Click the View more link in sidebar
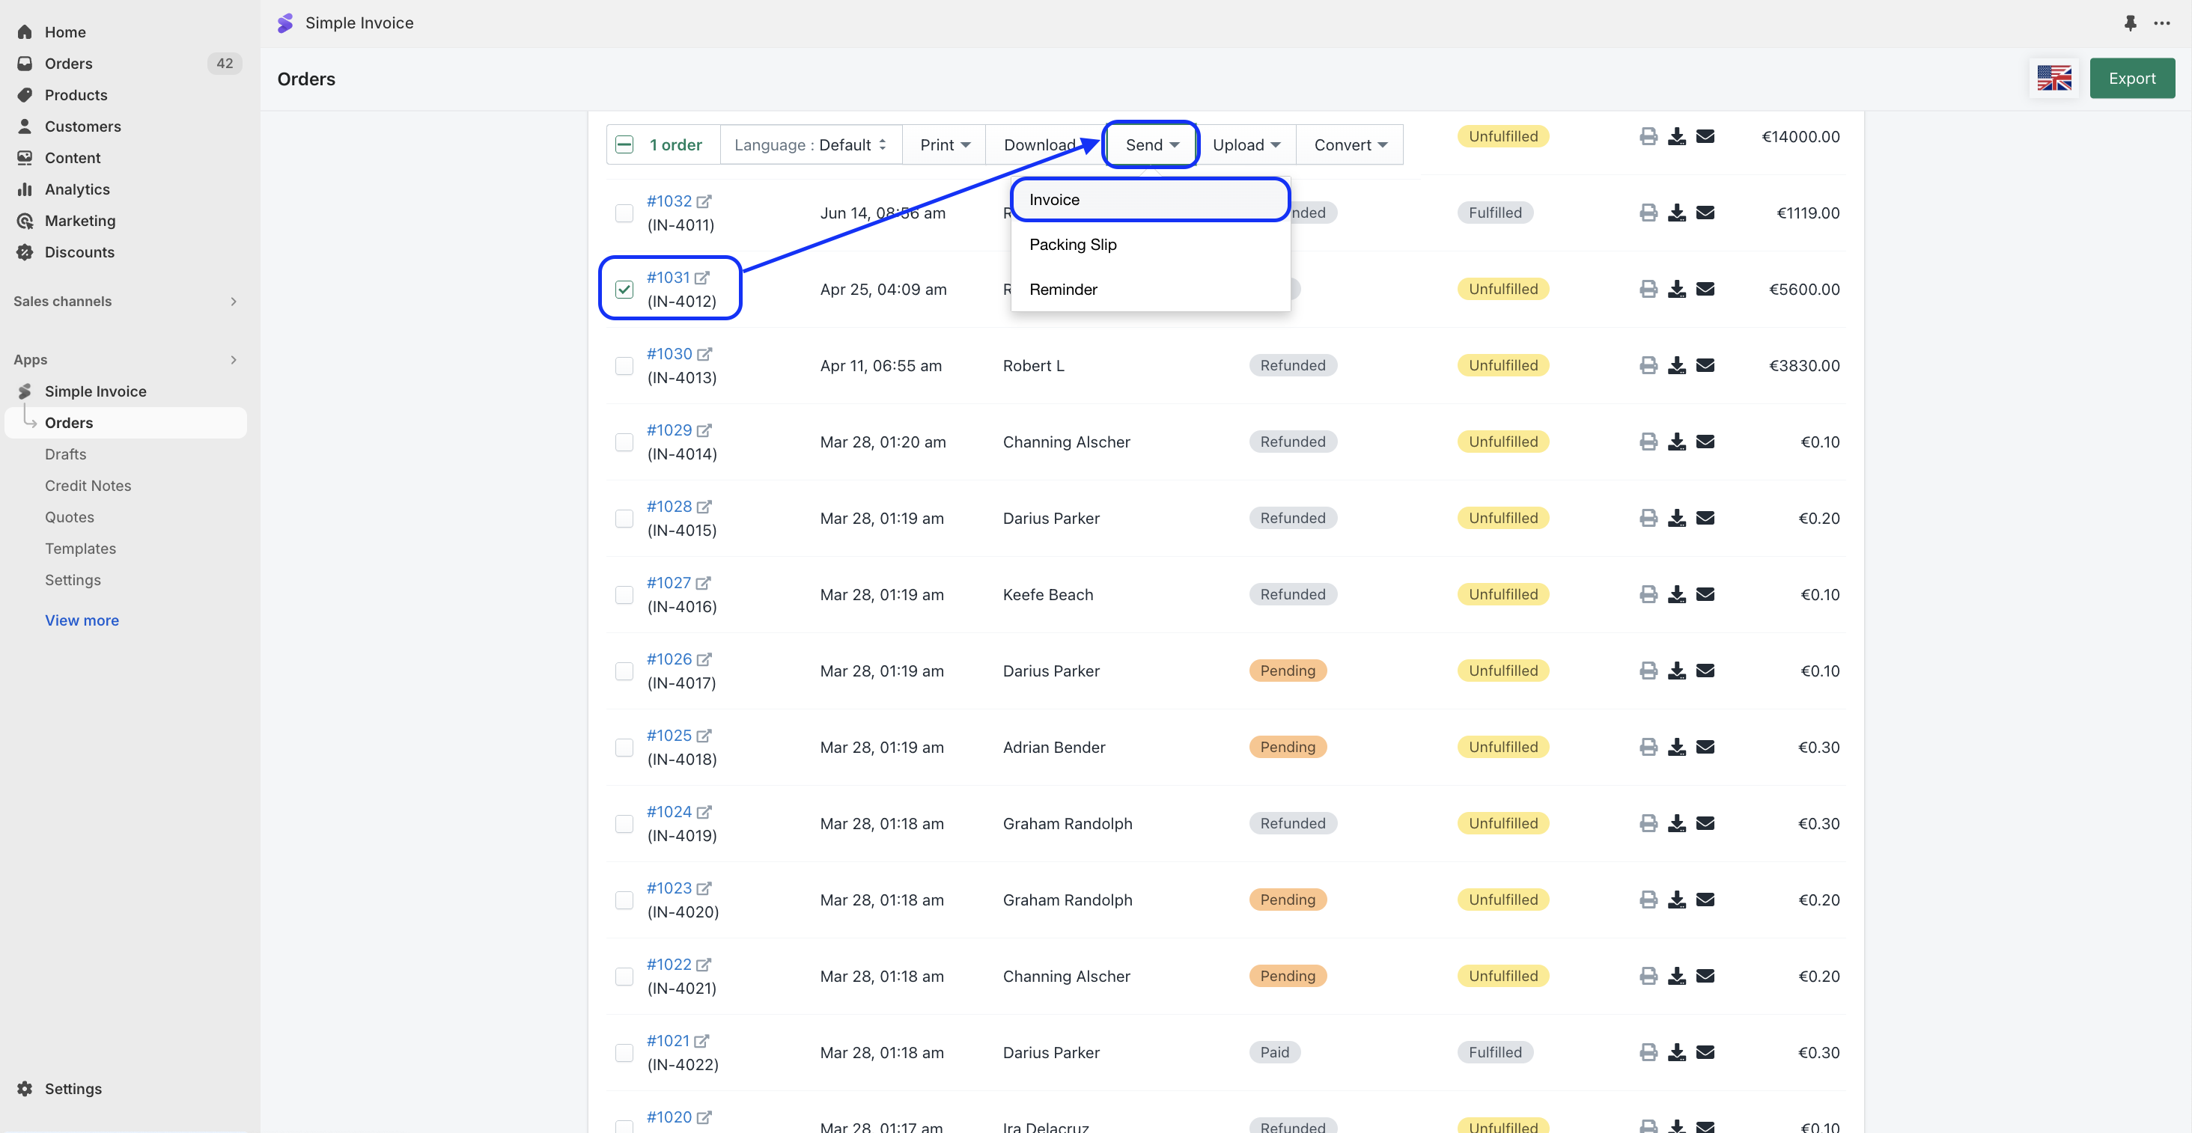 tap(82, 620)
